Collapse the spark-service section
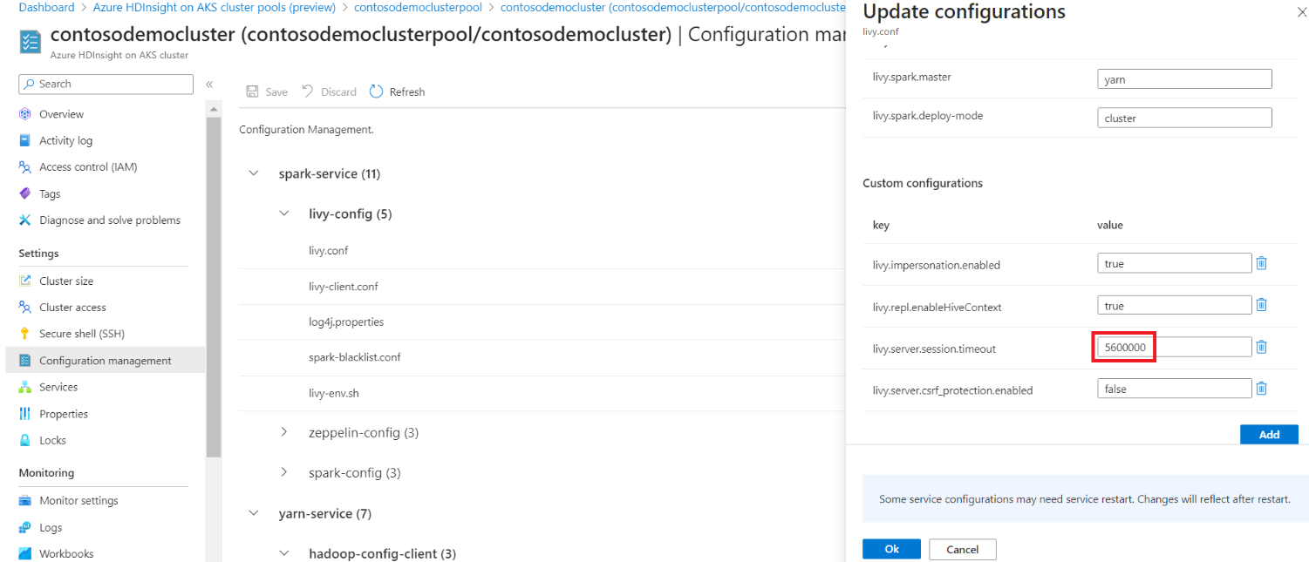 click(x=254, y=173)
